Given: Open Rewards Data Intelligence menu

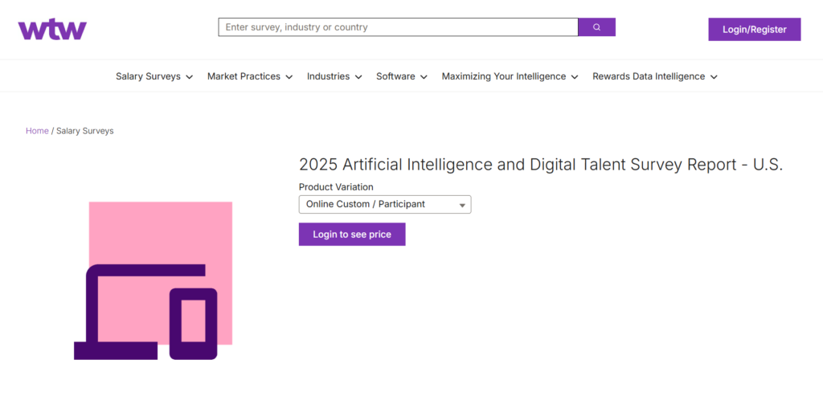Looking at the screenshot, I should pos(649,77).
